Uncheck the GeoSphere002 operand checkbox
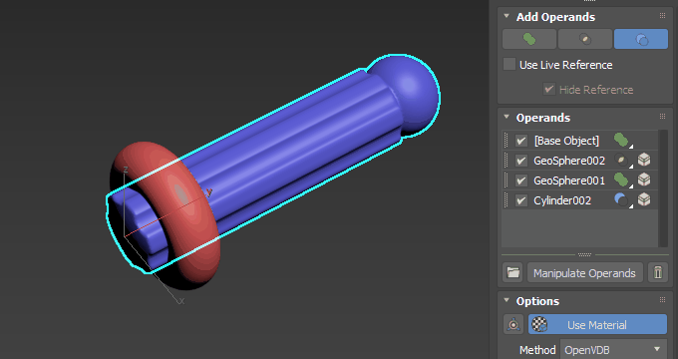This screenshot has height=359, width=678. coord(521,161)
